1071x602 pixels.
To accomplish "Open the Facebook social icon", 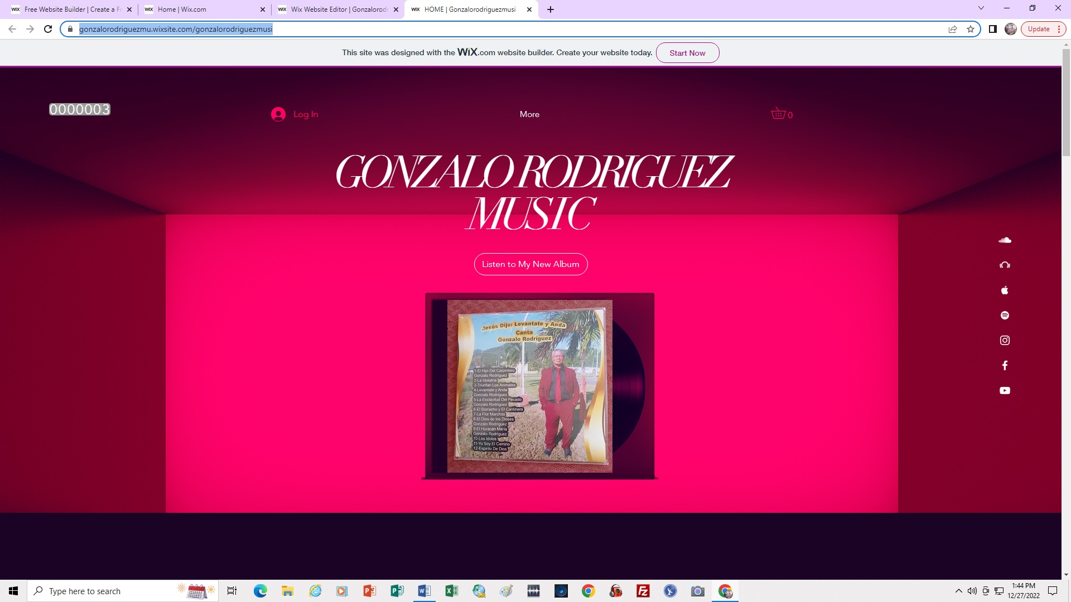I will (1005, 366).
